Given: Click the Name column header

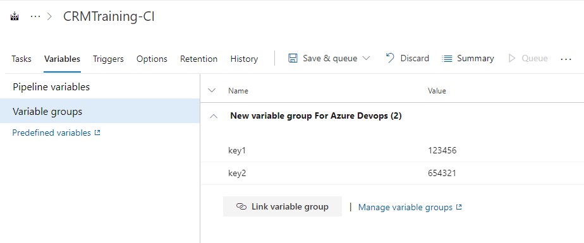Looking at the screenshot, I should pos(238,91).
